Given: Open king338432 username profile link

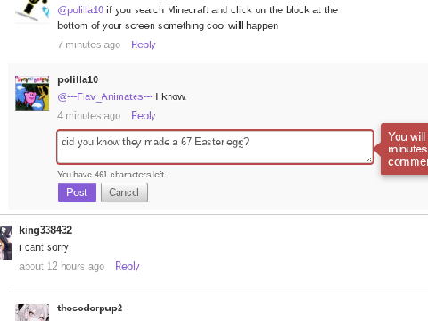Looking at the screenshot, I should click(x=45, y=230).
